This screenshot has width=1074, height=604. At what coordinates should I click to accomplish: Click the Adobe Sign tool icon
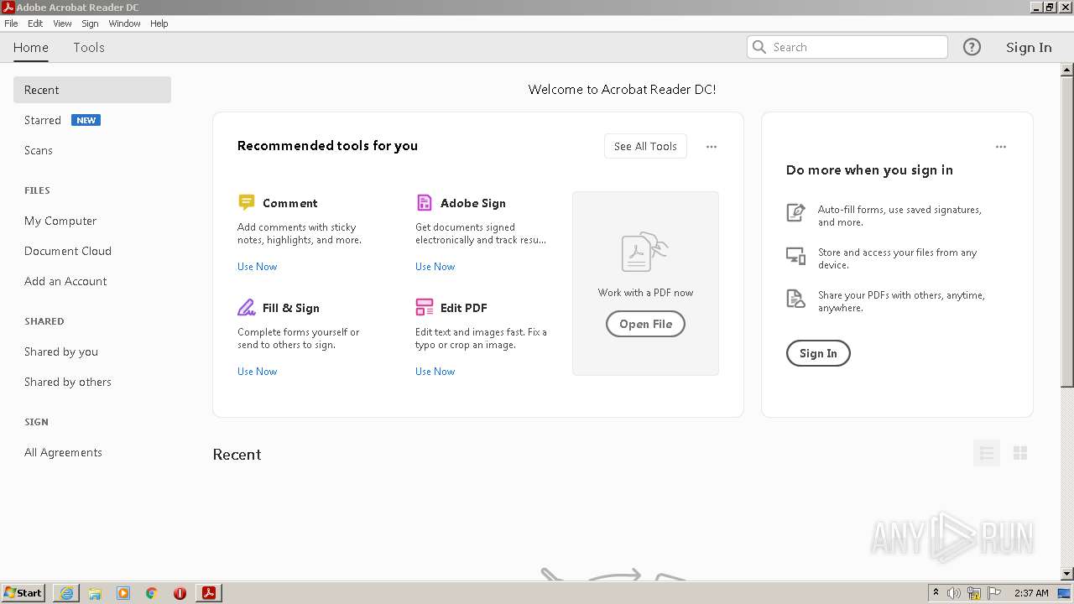[x=424, y=202]
